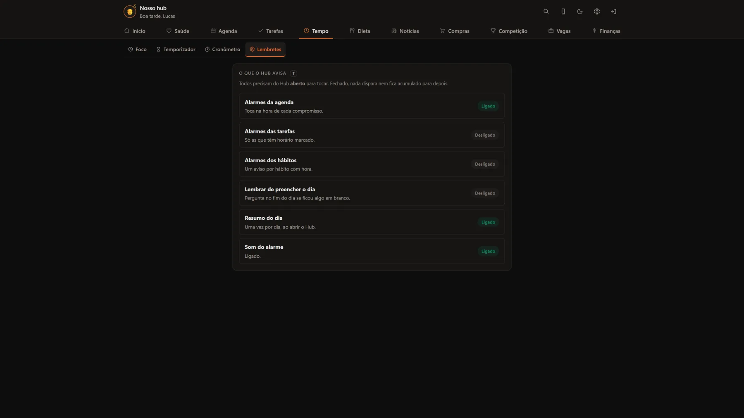The width and height of the screenshot is (744, 418).
Task: Open settings via the gear icon
Action: point(597,12)
